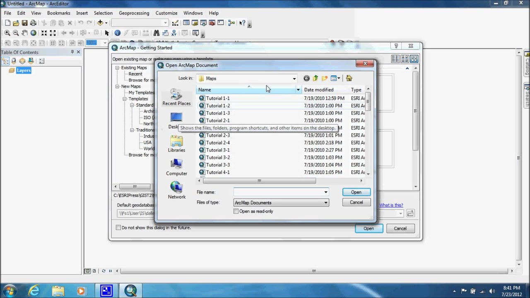Click Open in the Open ArcMap Document dialog

click(356, 192)
